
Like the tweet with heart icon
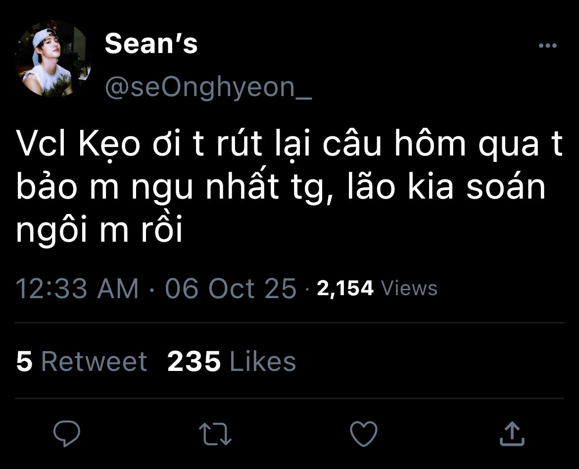click(x=364, y=433)
